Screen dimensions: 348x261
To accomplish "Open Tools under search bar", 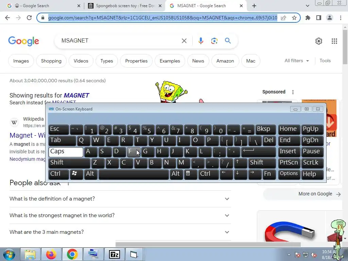I will point(325,61).
